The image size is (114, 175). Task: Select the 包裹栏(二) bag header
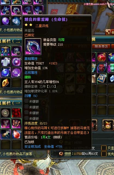click(10, 41)
